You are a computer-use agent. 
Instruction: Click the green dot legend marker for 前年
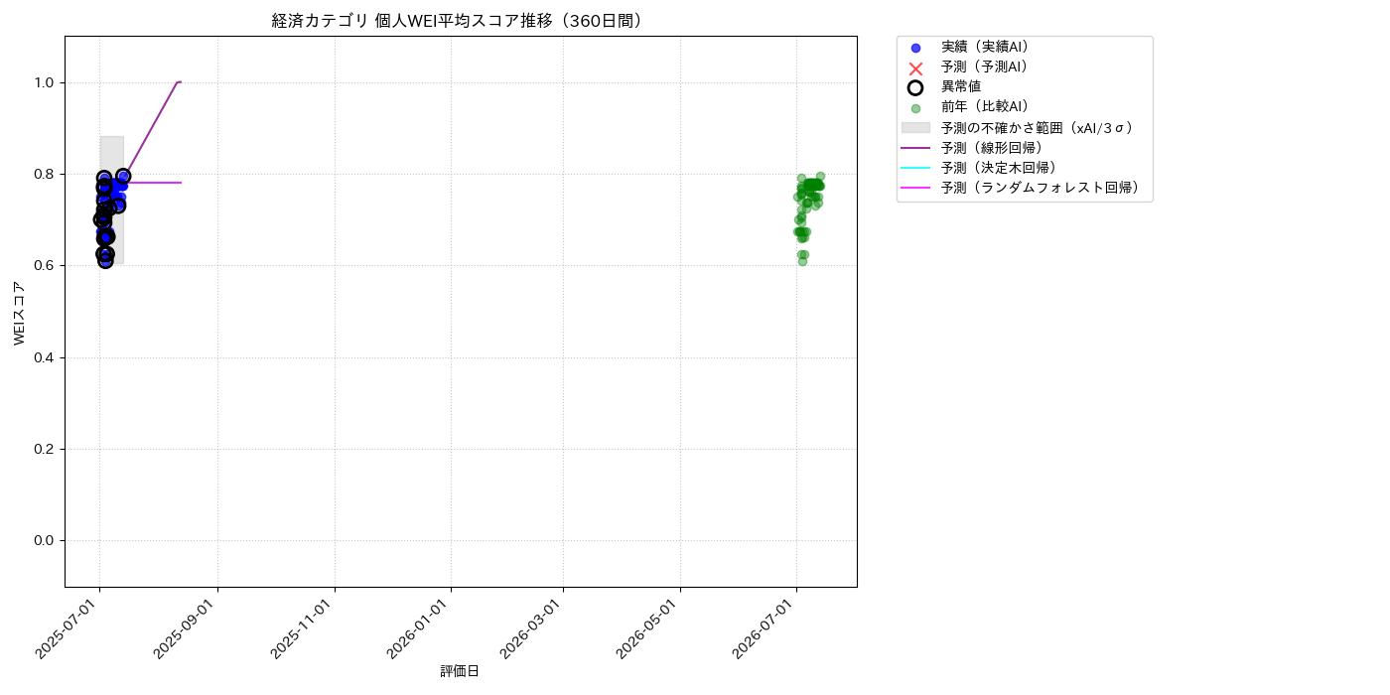[915, 107]
